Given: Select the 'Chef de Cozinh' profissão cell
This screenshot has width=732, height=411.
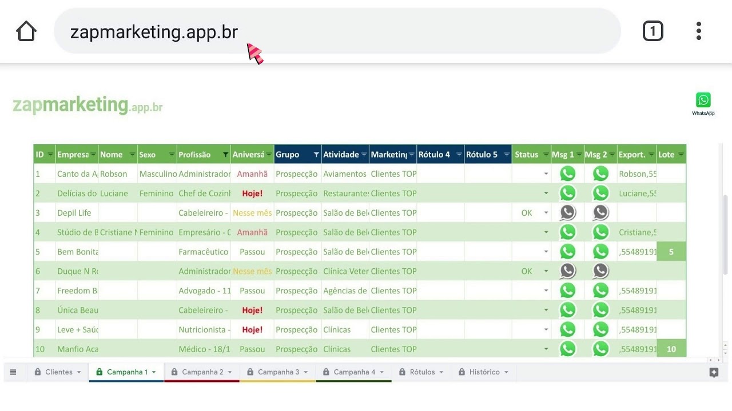Looking at the screenshot, I should (204, 194).
